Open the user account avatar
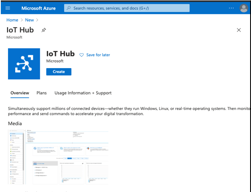The image size is (251, 192). (244, 8)
